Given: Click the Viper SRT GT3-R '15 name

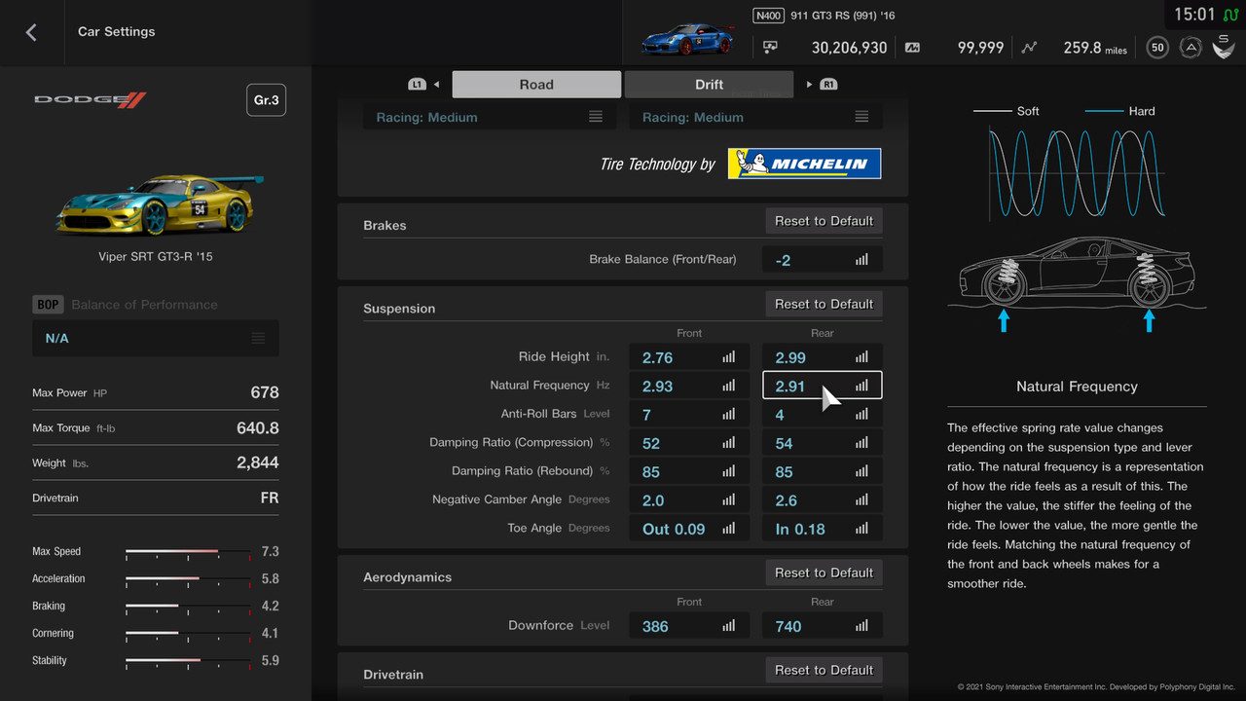Looking at the screenshot, I should click(x=156, y=257).
